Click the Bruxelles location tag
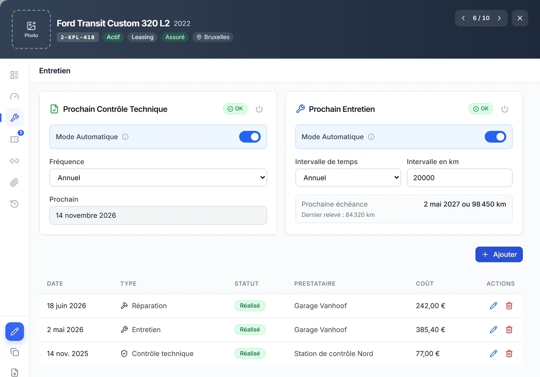540x377 pixels. (x=213, y=37)
